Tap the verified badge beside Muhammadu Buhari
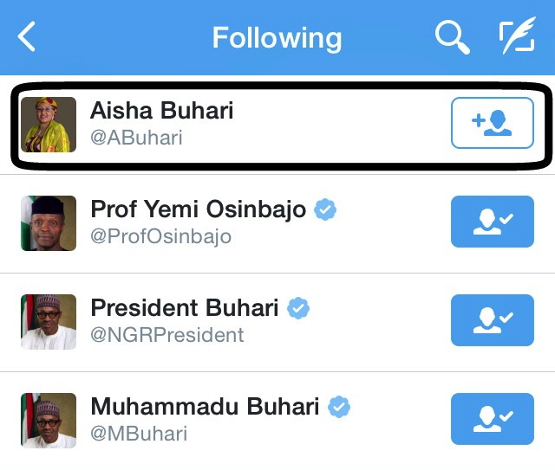 [x=339, y=407]
